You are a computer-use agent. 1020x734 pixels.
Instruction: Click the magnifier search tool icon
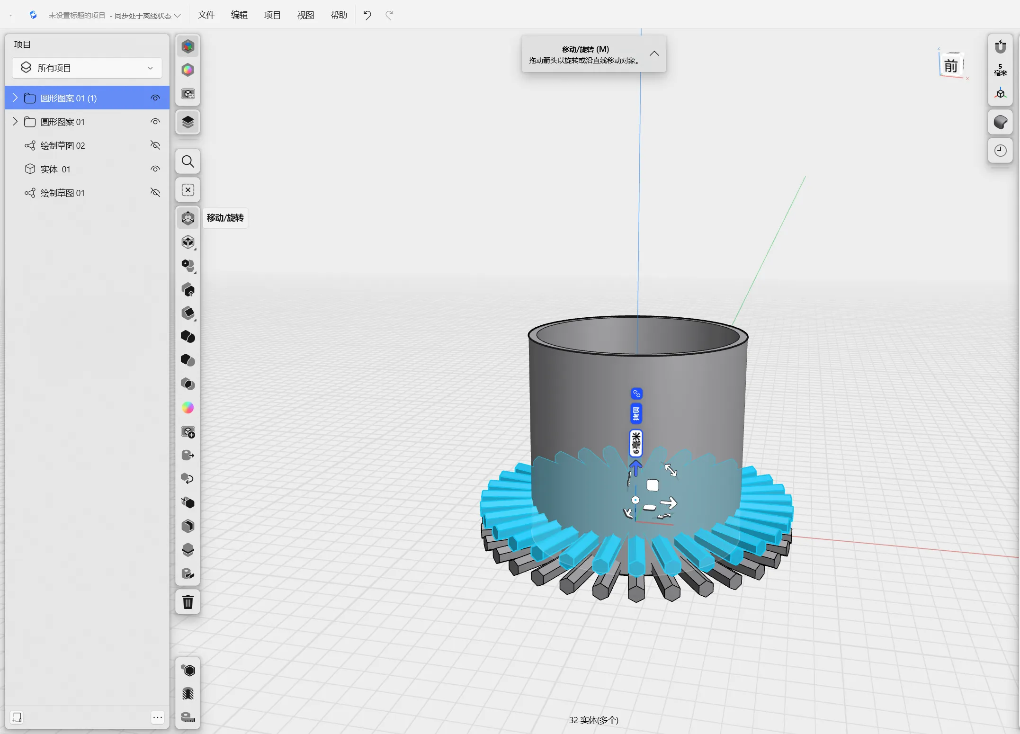tap(188, 162)
